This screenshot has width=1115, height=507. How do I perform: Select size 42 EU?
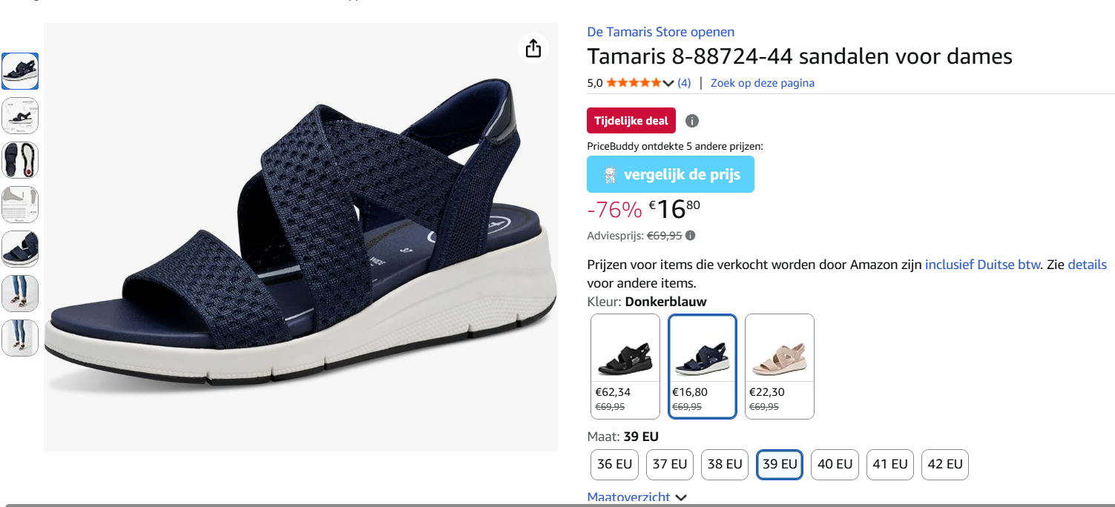click(x=944, y=464)
